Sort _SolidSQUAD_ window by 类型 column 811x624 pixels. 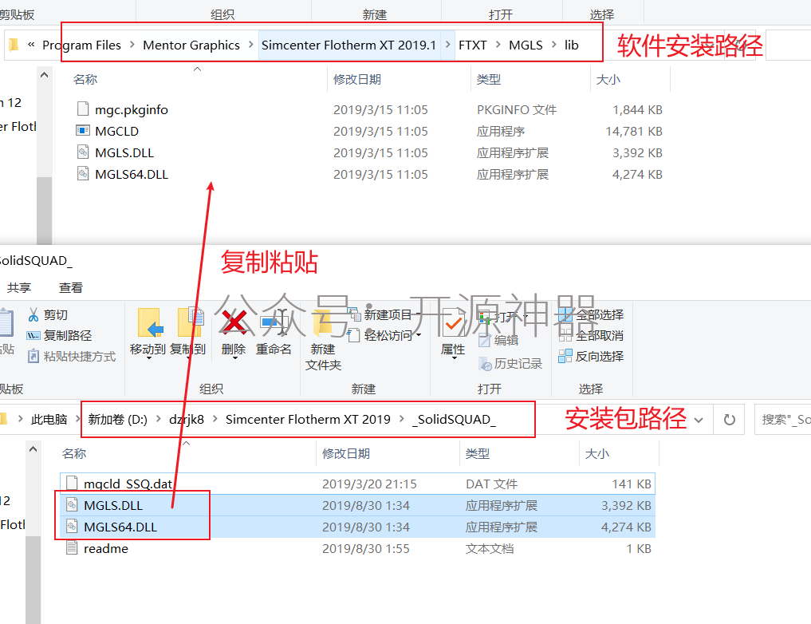[477, 454]
